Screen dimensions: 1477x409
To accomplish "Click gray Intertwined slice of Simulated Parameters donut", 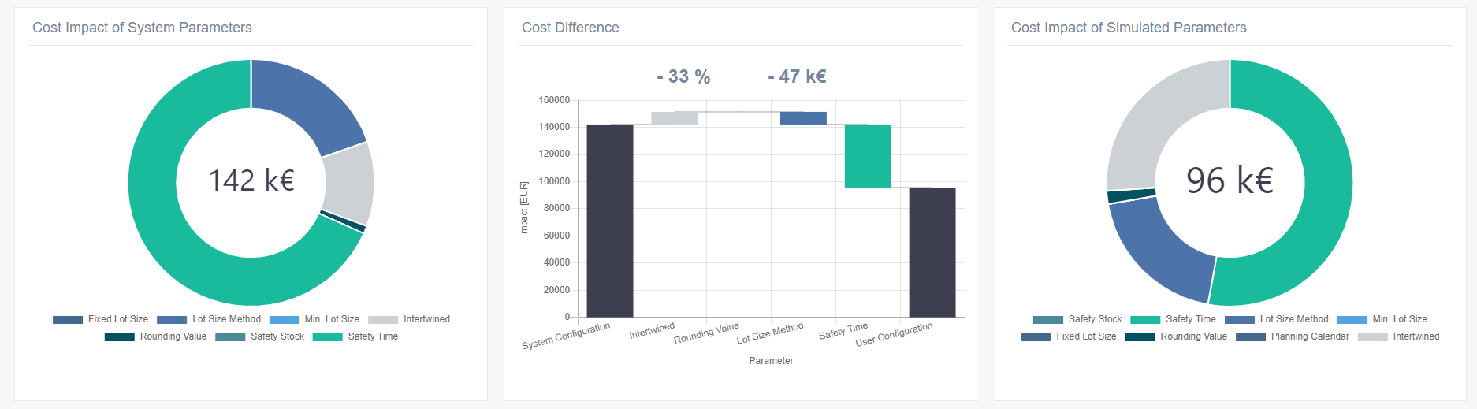I will pyautogui.click(x=1159, y=118).
